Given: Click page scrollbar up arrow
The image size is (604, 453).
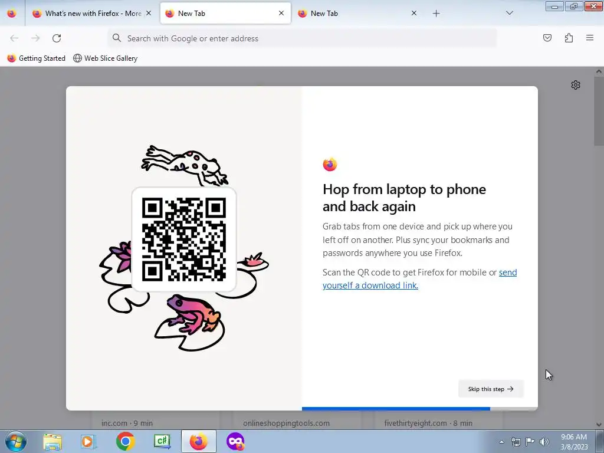Looking at the screenshot, I should click(x=599, y=71).
